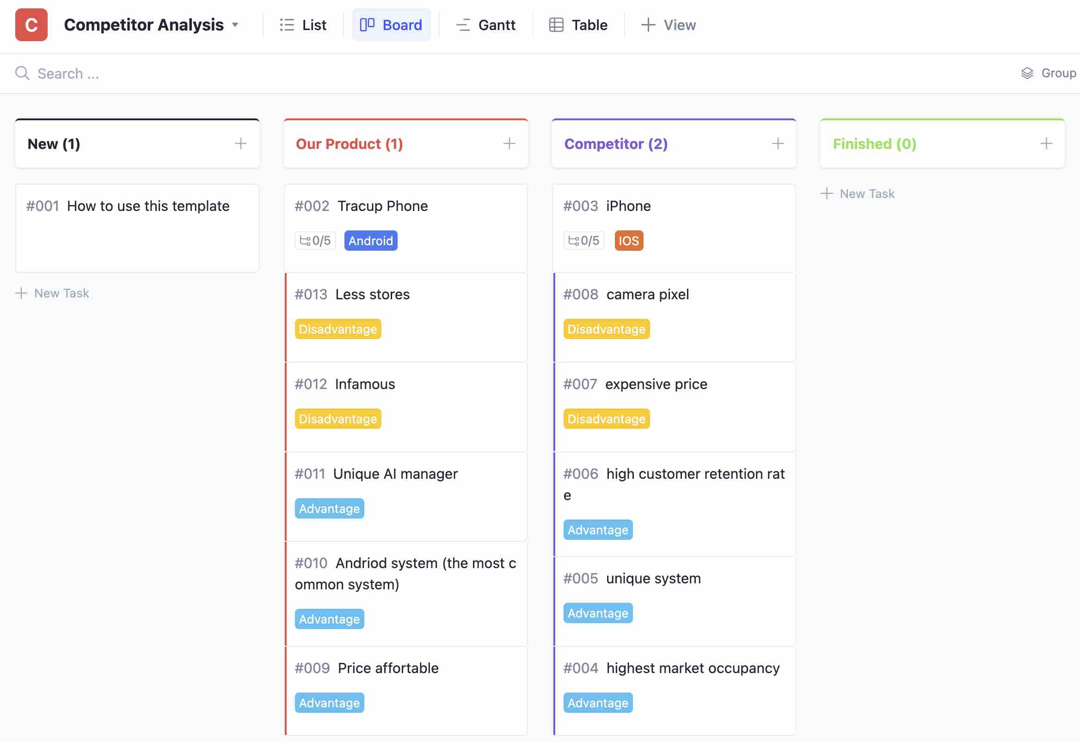Click the Android tag on Tracup Phone

click(370, 241)
